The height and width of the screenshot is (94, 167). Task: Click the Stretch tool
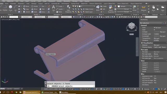point(27,12)
